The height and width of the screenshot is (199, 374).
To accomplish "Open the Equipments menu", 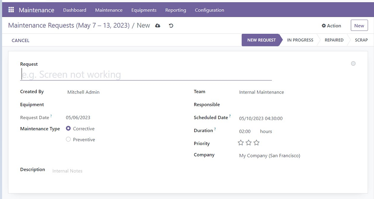I will tap(144, 10).
